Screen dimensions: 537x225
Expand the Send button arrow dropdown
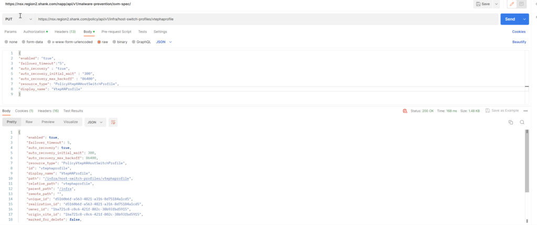tap(525, 19)
